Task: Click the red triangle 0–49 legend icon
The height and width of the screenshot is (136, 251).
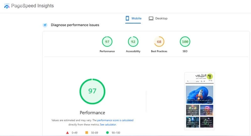Action: [x=67, y=133]
